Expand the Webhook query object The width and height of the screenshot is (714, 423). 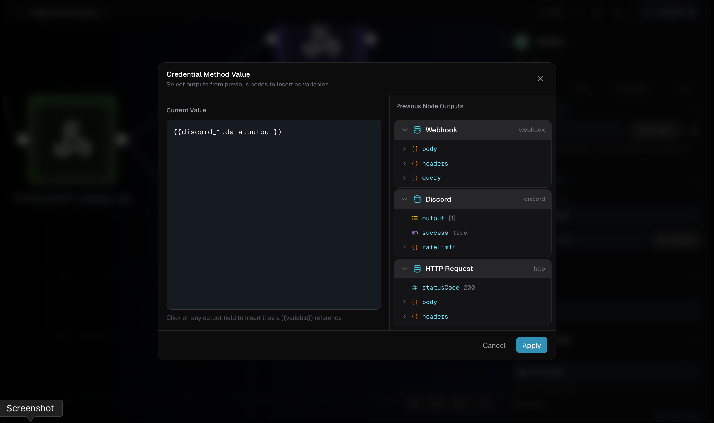tap(404, 178)
